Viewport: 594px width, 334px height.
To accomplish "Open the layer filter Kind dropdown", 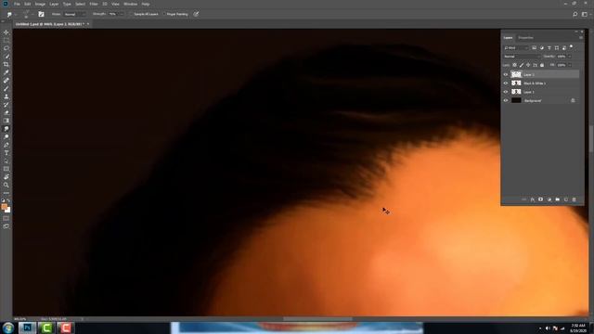I will click(x=516, y=48).
